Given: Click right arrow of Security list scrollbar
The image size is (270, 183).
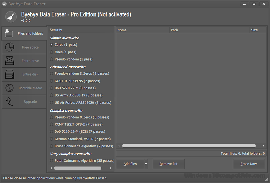Looking at the screenshot, I should coord(112,168).
